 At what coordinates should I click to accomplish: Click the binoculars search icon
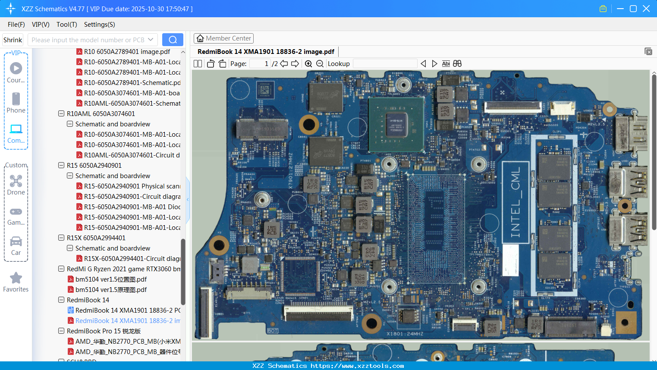(457, 64)
